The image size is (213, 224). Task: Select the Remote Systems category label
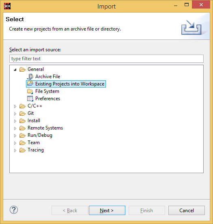(x=45, y=128)
